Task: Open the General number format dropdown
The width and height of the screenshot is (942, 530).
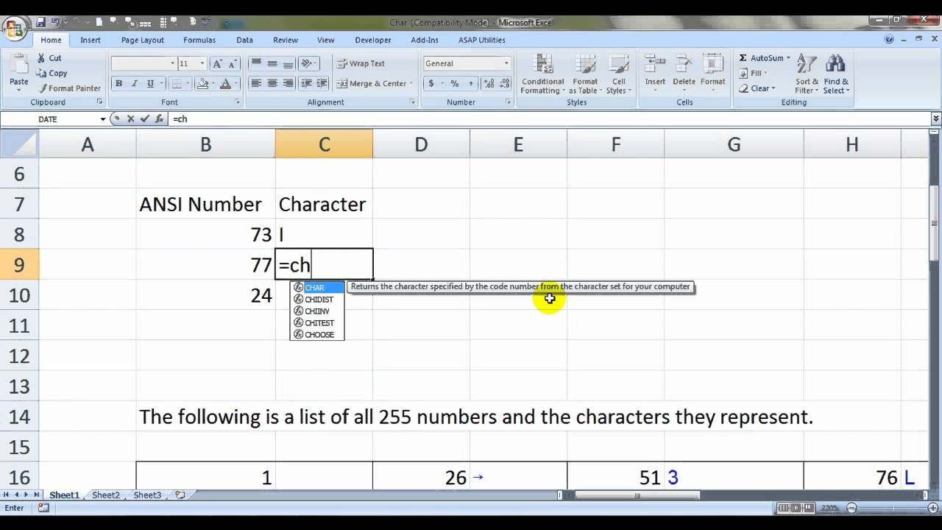Action: [506, 64]
